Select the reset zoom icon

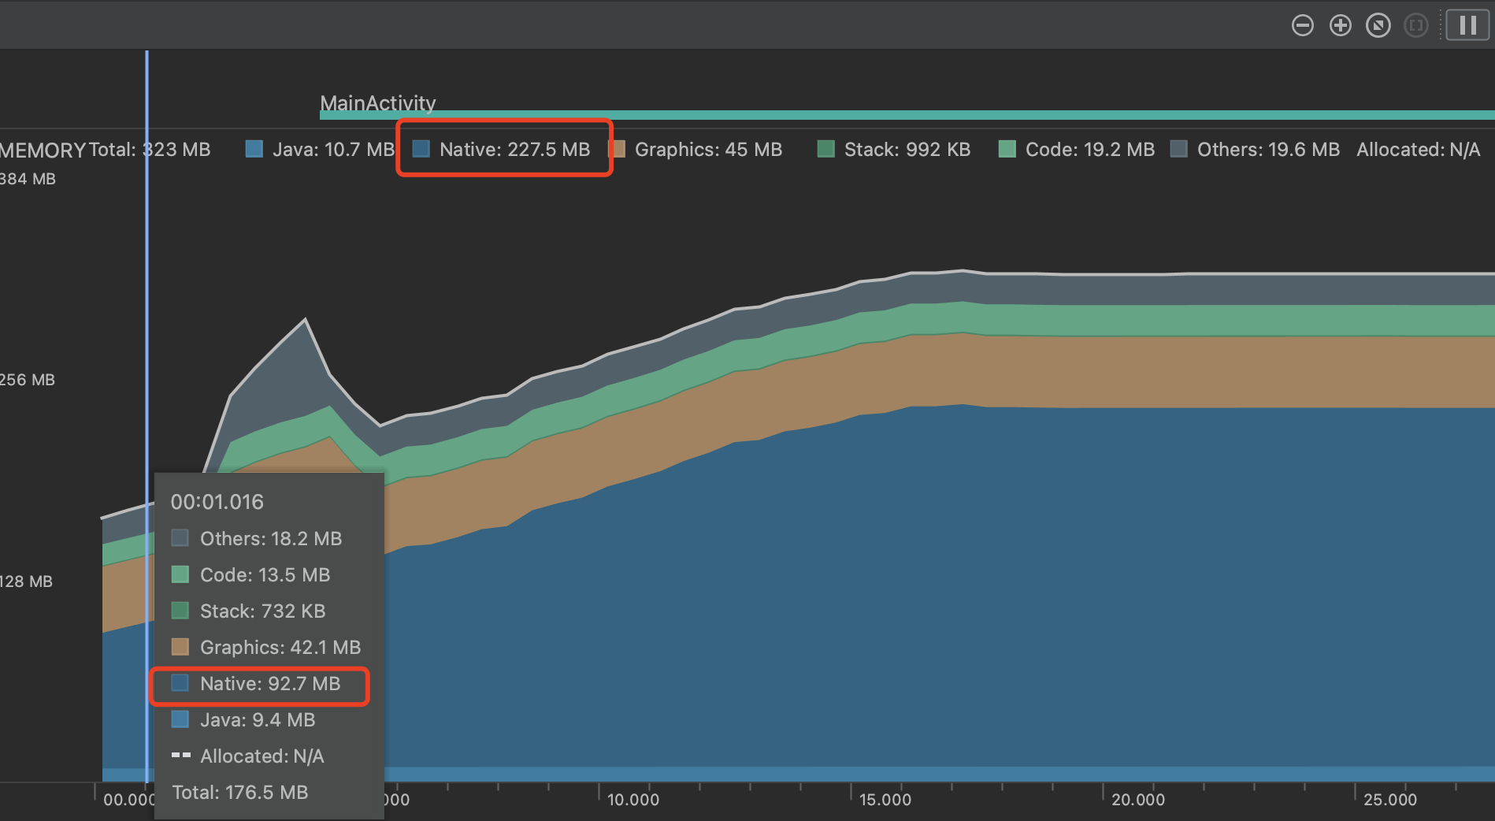click(x=1378, y=24)
